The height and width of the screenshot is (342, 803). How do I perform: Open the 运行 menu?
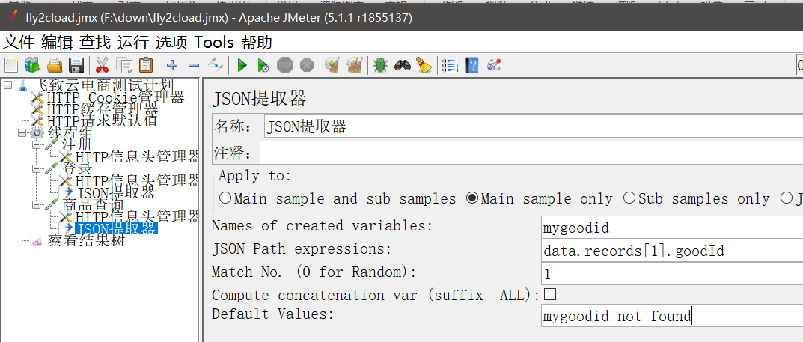[x=133, y=42]
